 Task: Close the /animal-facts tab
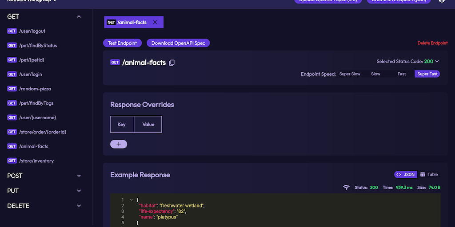[155, 22]
